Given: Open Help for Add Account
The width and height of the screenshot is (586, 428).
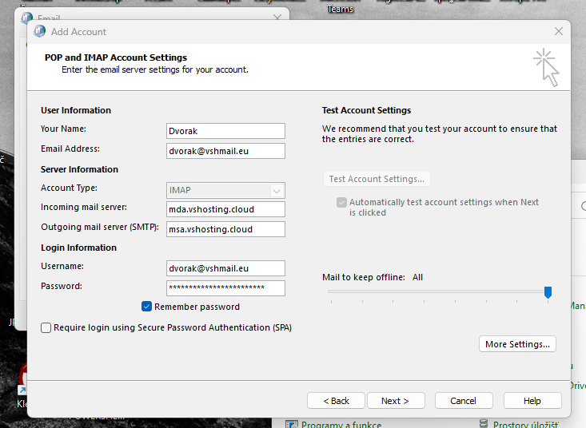Looking at the screenshot, I should [x=532, y=401].
